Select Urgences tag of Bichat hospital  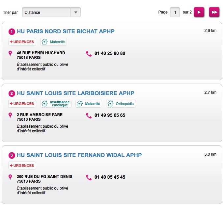pos(22,42)
